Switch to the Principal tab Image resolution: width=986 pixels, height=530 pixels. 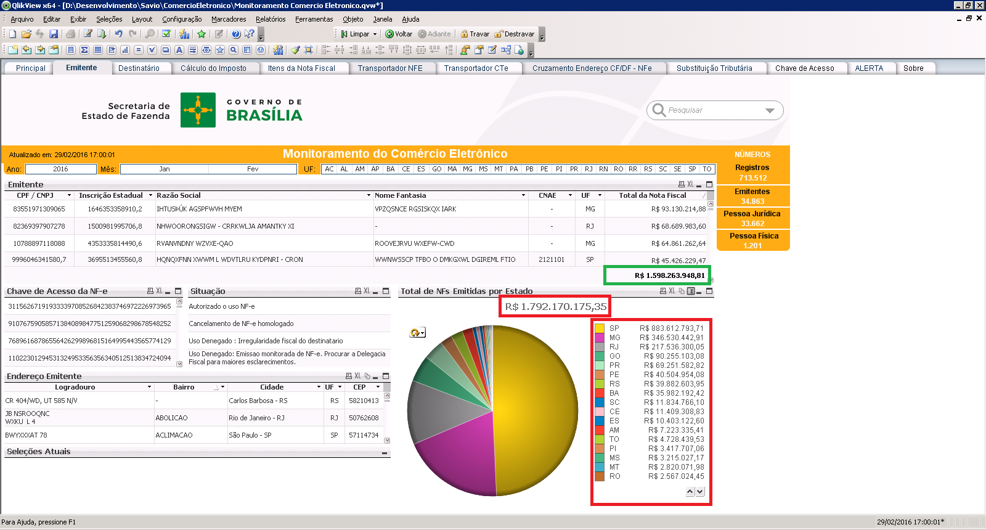point(31,68)
